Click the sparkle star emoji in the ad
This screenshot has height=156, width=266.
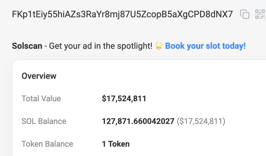coord(159,46)
